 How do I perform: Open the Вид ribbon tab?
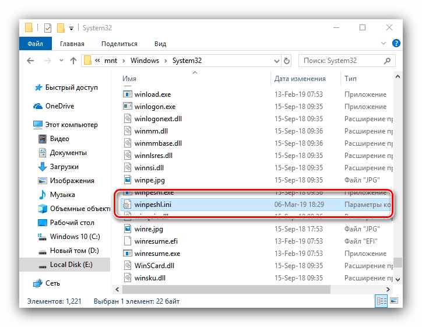160,44
